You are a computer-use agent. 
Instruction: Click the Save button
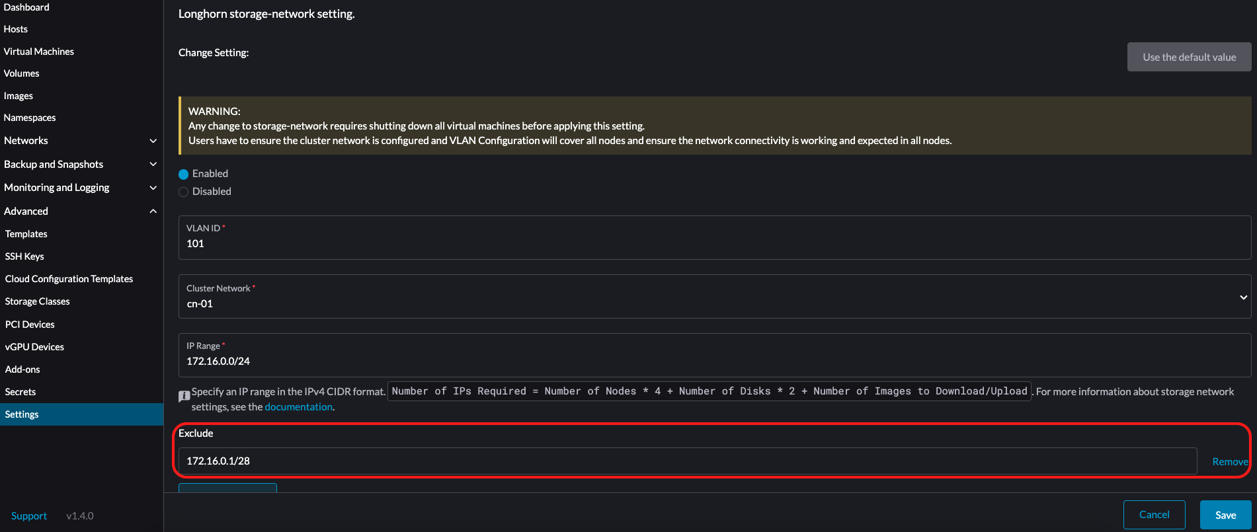click(x=1225, y=515)
